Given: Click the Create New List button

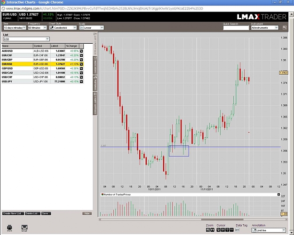Looking at the screenshot, I should click(x=13, y=213).
